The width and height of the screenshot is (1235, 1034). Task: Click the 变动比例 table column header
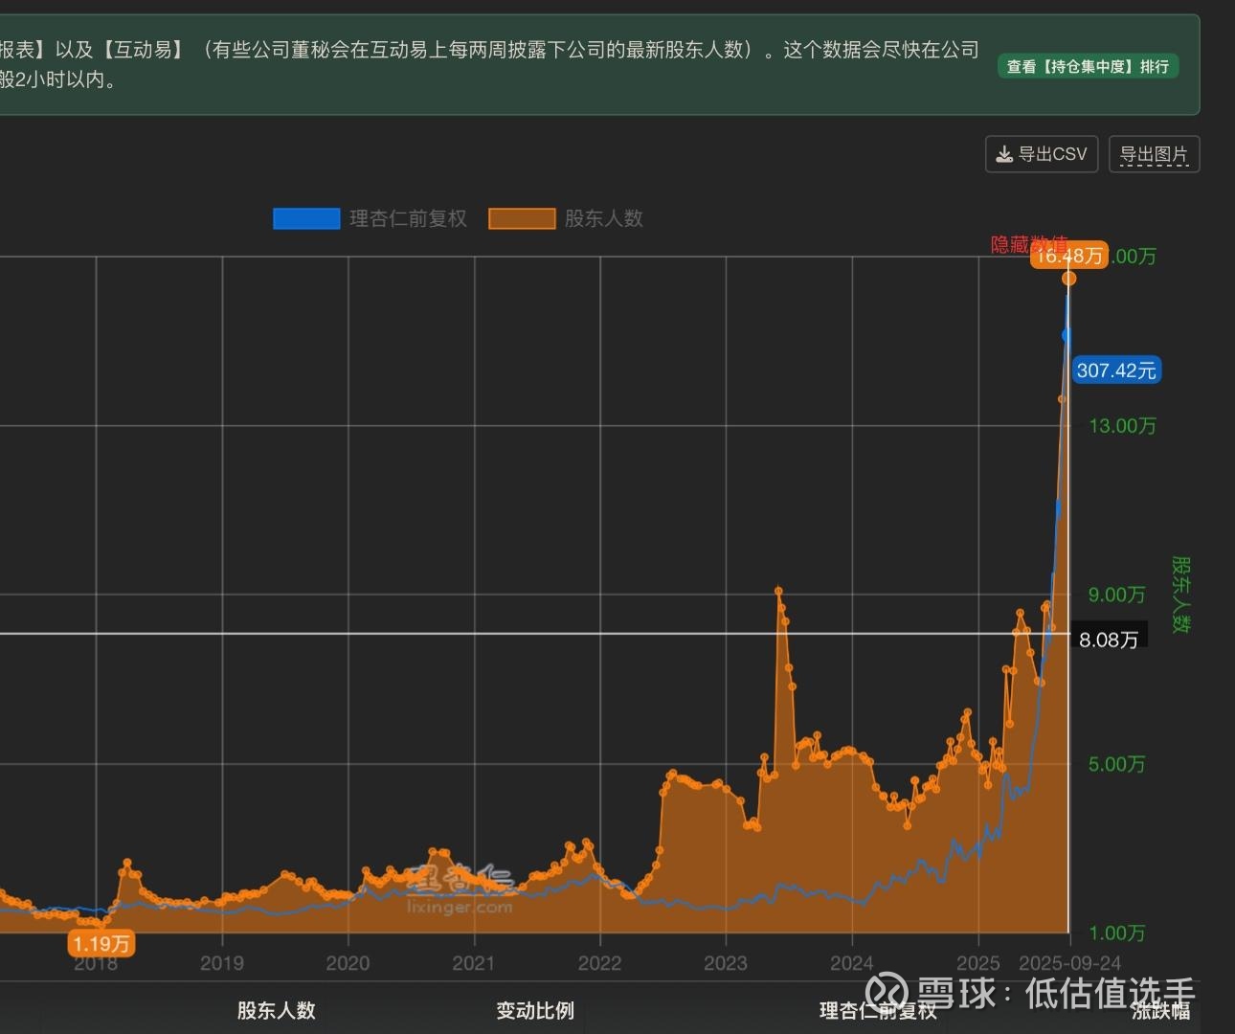pos(535,1010)
